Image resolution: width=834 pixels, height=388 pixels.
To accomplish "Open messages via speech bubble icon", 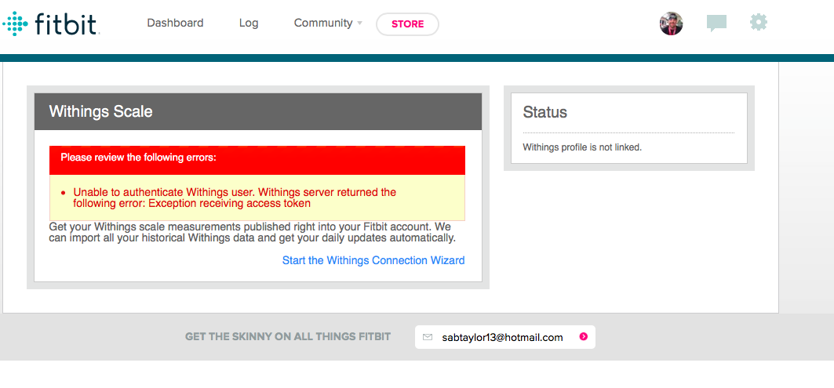I will pos(716,24).
